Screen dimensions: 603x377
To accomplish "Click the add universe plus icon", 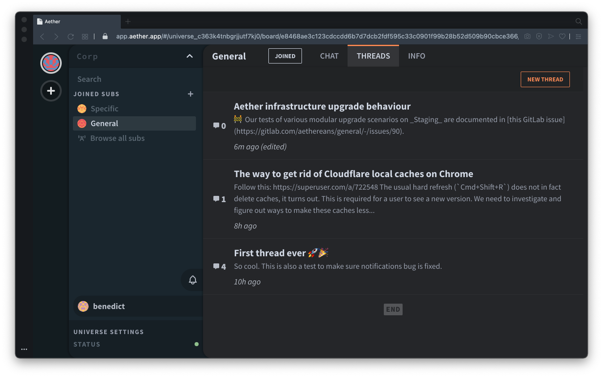I will 51,91.
